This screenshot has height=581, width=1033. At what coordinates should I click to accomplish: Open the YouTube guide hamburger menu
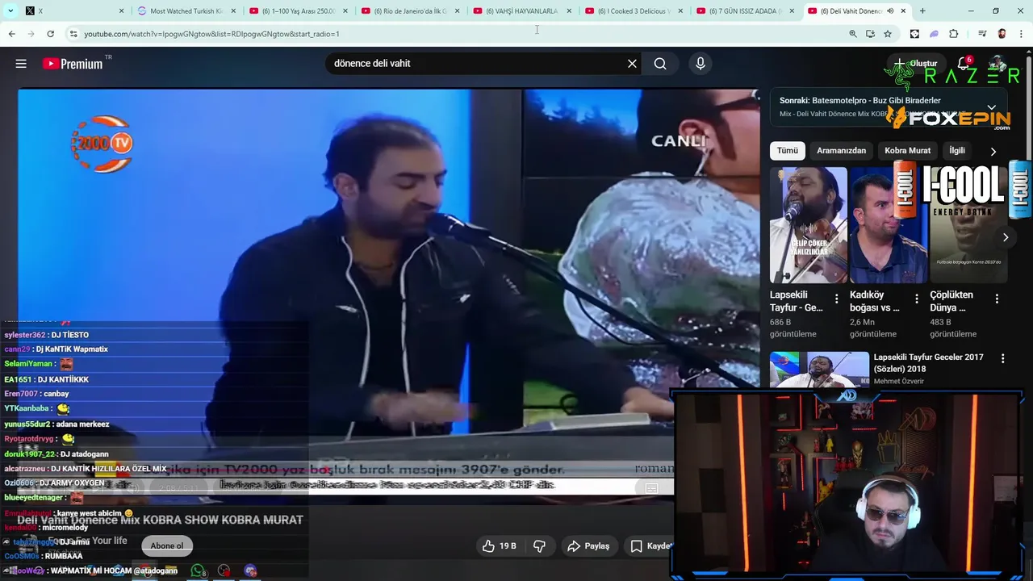(x=21, y=64)
